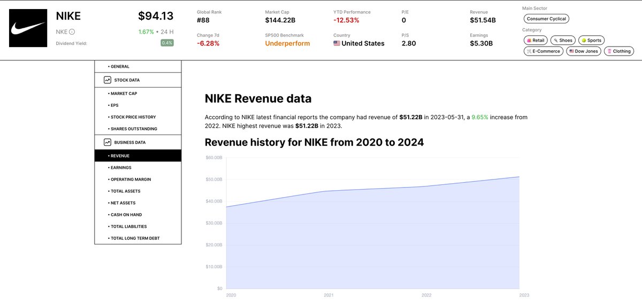
Task: Click the United States flag icon
Action: click(x=337, y=43)
